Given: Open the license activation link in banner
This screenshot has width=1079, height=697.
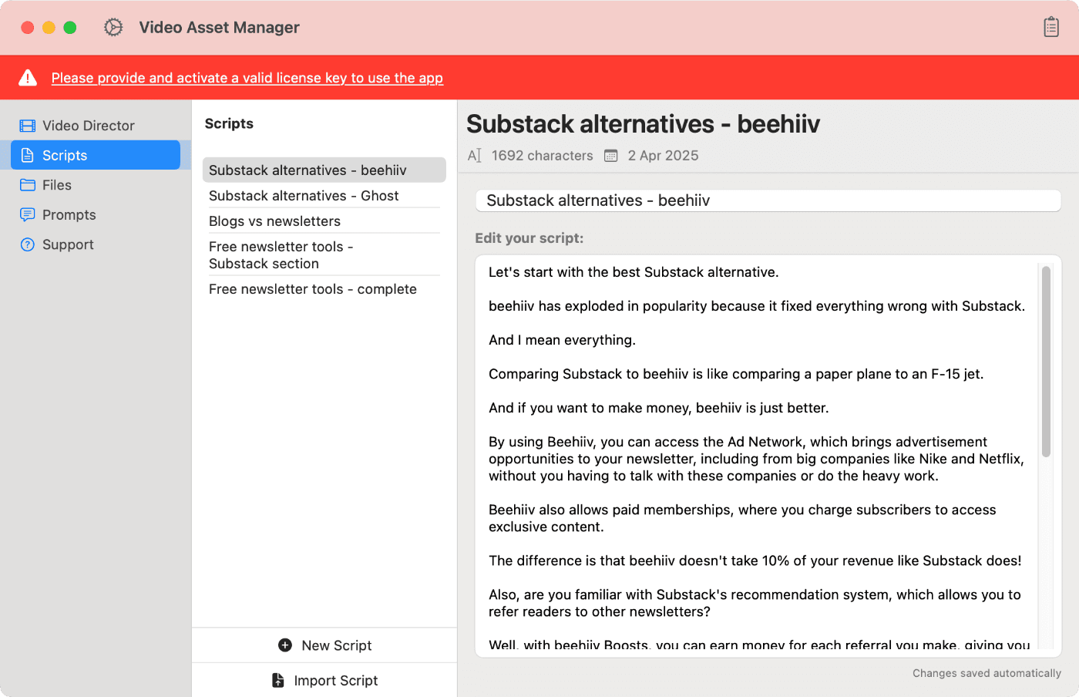Looking at the screenshot, I should pyautogui.click(x=247, y=78).
